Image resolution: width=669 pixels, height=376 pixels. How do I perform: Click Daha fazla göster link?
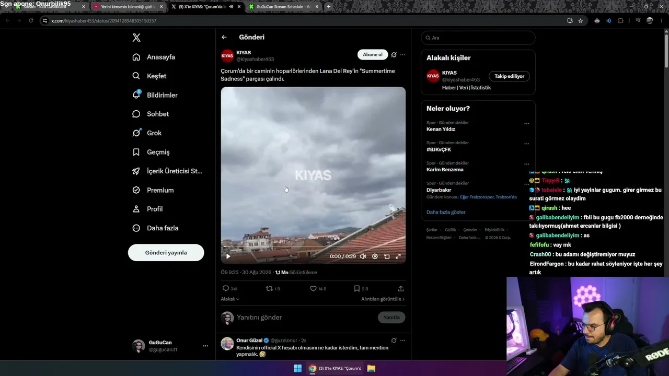[446, 212]
